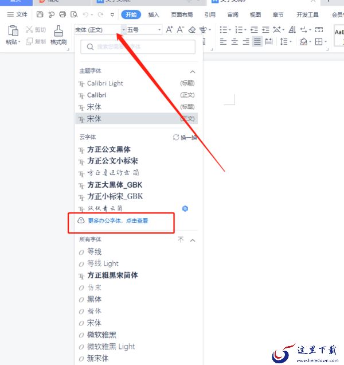Viewport: 344px width, 365px height.
Task: Click the Print icon
Action: [x=62, y=15]
